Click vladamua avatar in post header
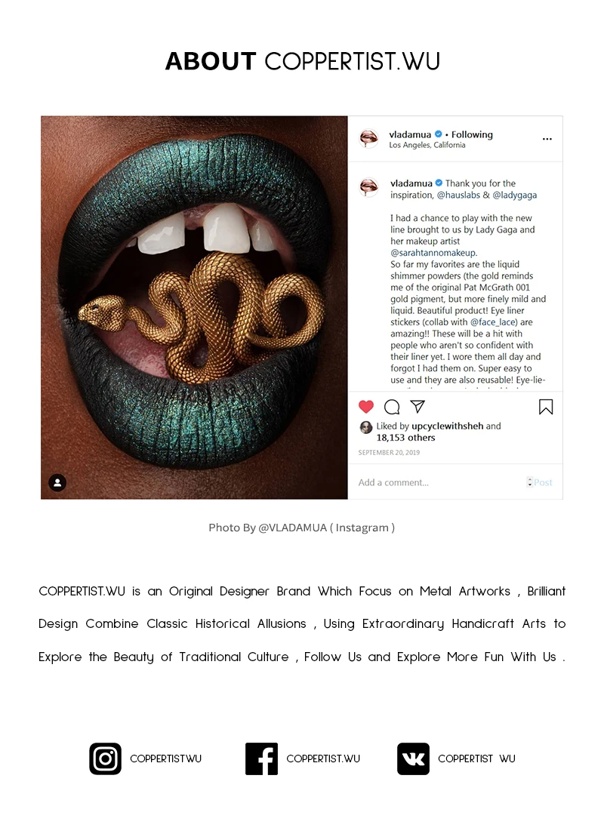Screen dimensions: 604x840 click(x=368, y=138)
